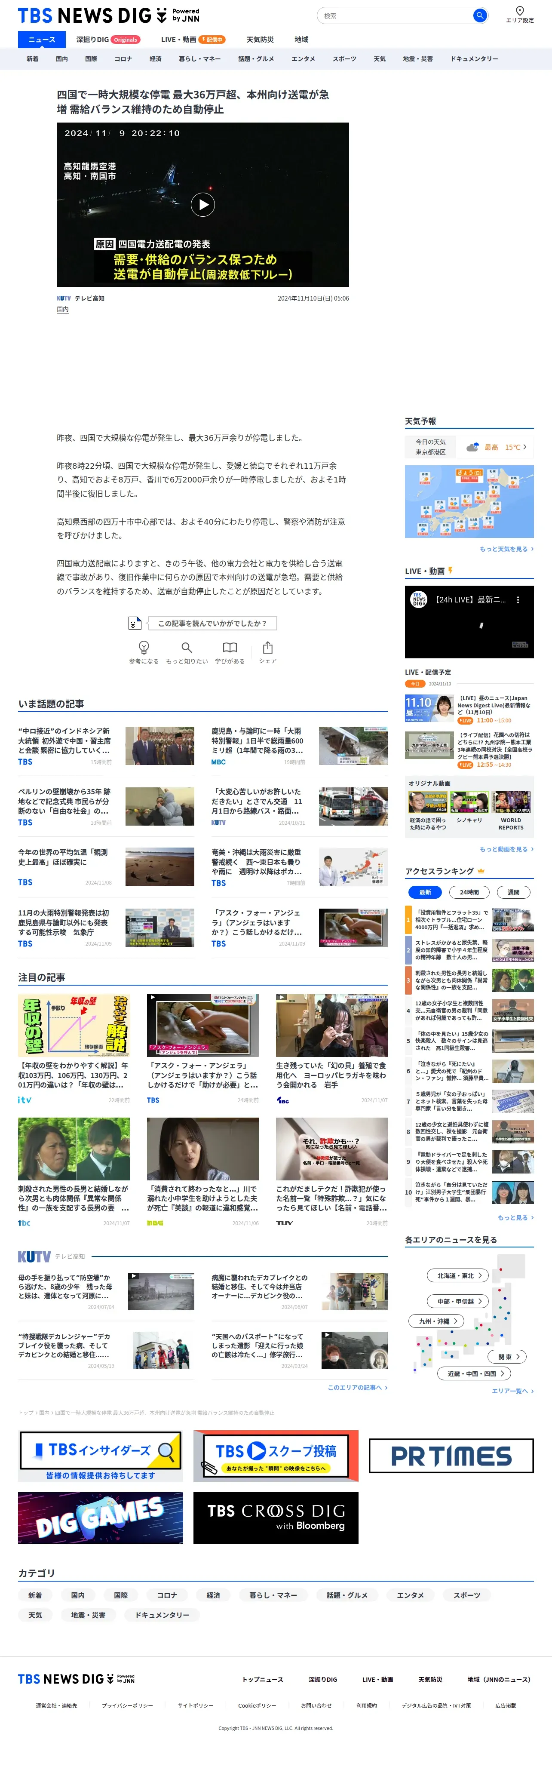Open the Japan weather map thumbnail
This screenshot has width=552, height=1788.
coord(469,501)
